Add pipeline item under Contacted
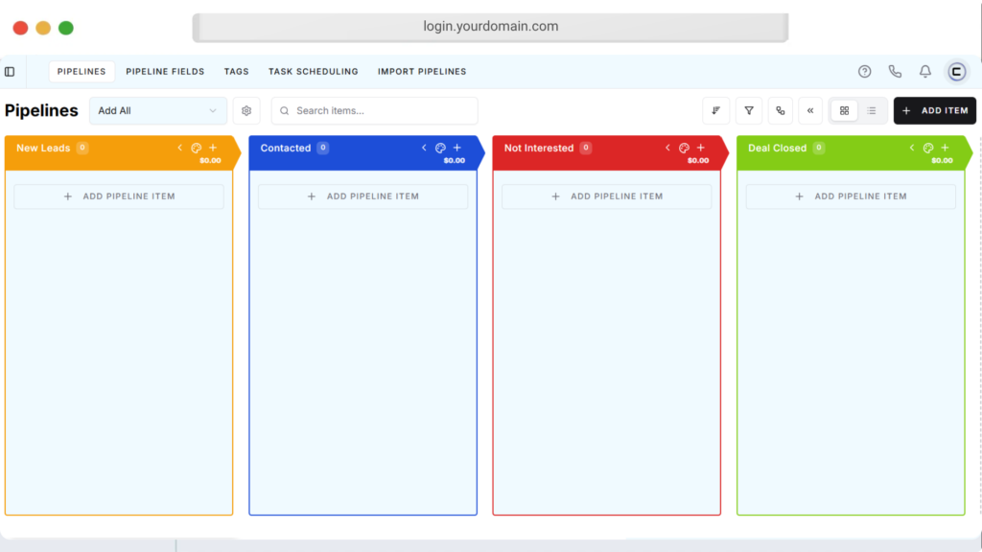Viewport: 982px width, 552px height. click(362, 196)
